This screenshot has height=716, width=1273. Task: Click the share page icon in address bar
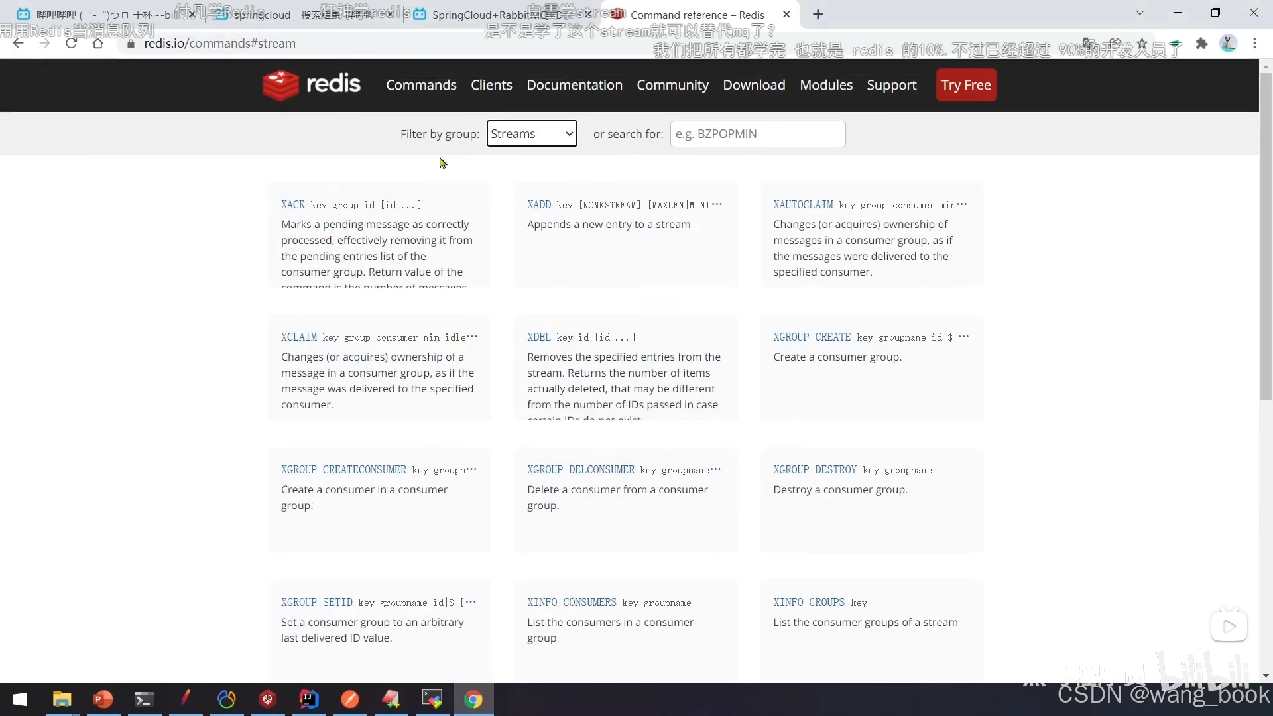[x=1116, y=44]
